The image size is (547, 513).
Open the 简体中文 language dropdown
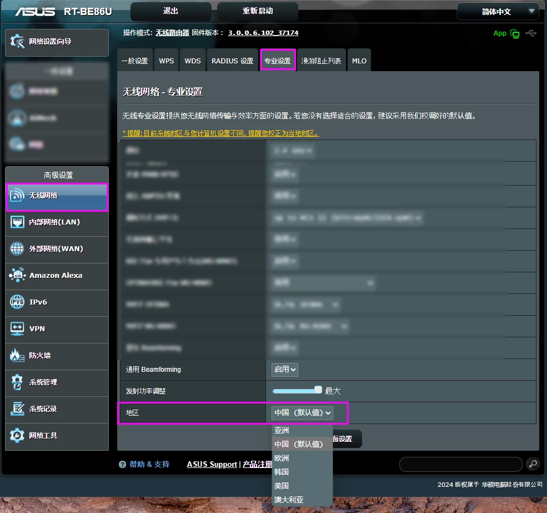(497, 11)
